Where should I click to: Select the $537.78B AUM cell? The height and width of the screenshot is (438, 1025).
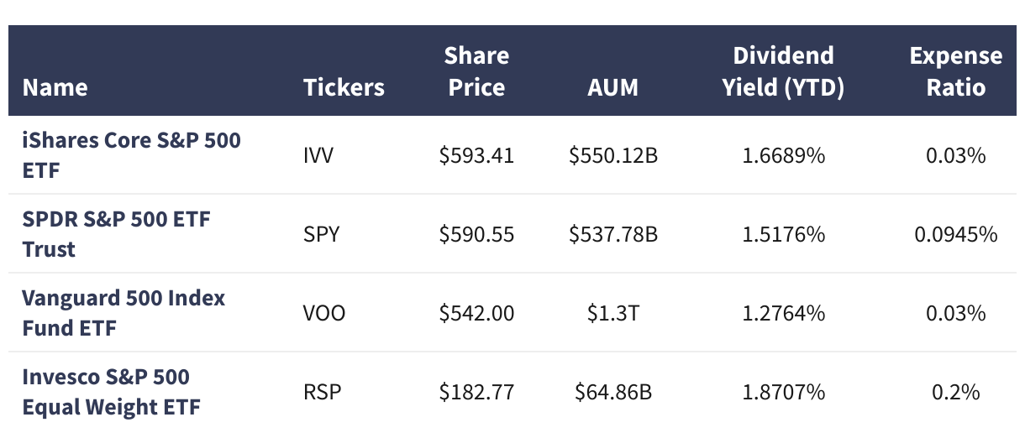click(x=612, y=235)
